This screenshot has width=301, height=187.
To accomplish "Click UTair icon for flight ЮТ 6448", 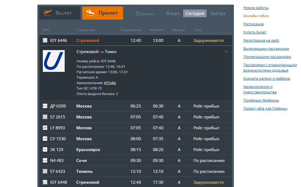I will click(45, 182).
